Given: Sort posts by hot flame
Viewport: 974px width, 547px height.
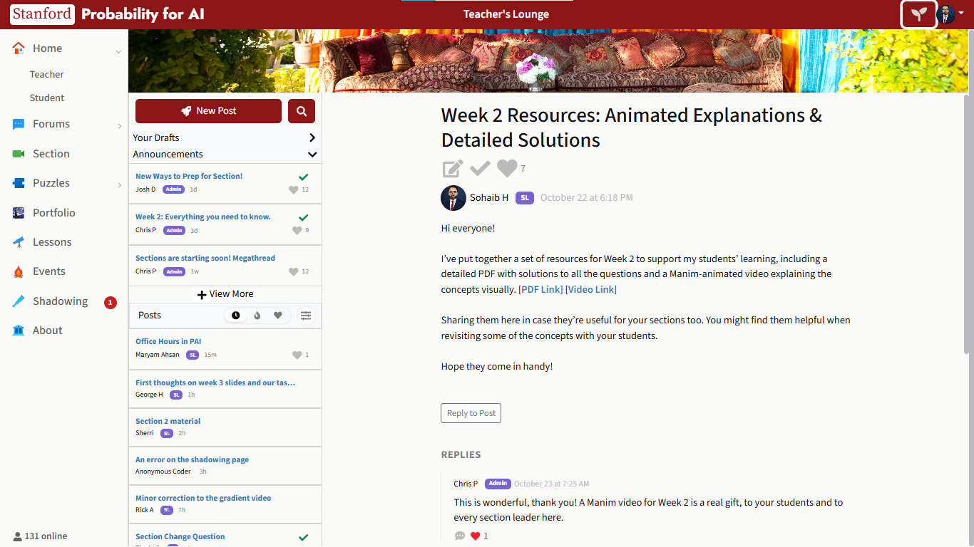Looking at the screenshot, I should click(257, 316).
